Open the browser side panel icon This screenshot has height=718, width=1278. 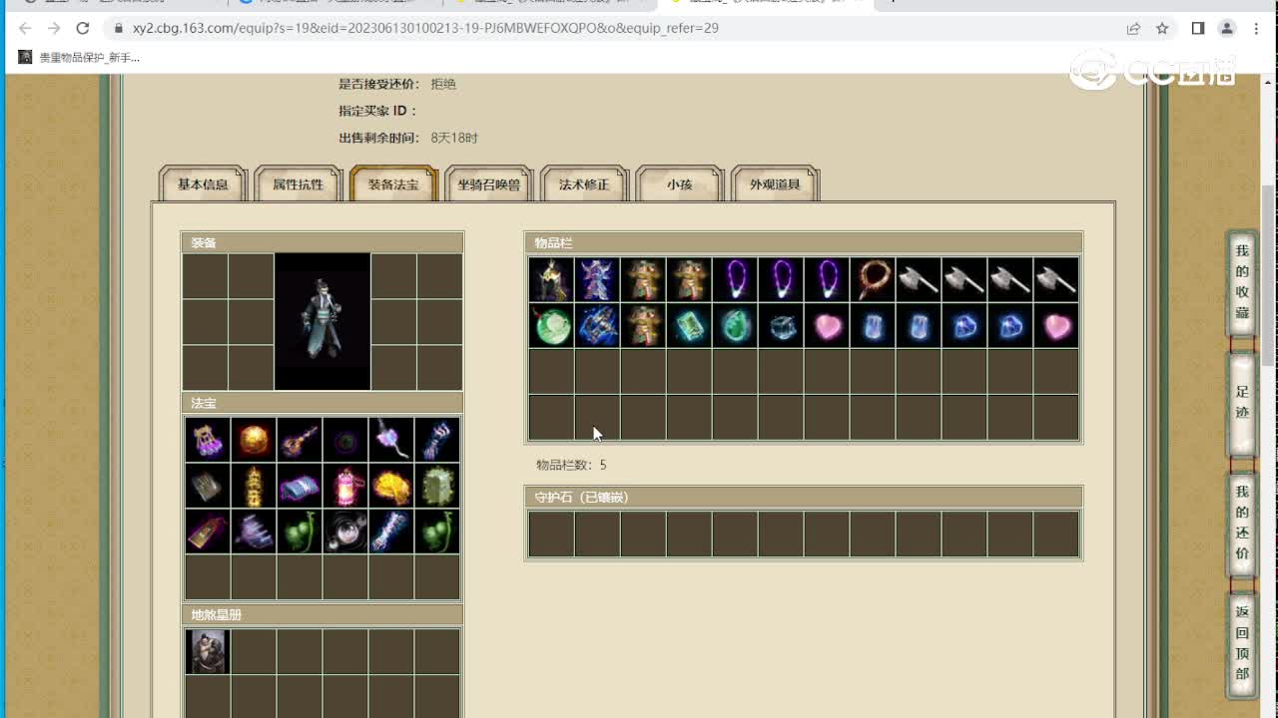[x=1198, y=28]
